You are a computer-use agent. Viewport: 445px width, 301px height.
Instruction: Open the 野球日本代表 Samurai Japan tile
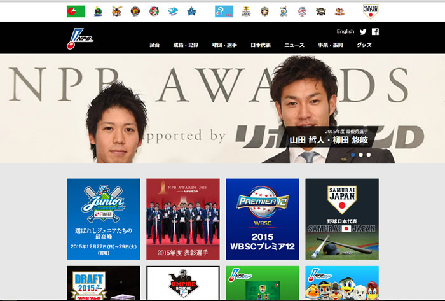342,219
